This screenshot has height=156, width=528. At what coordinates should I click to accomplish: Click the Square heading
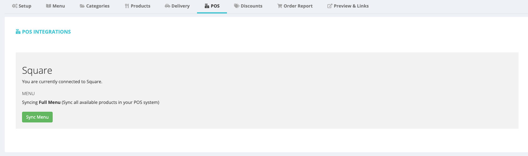coord(37,70)
